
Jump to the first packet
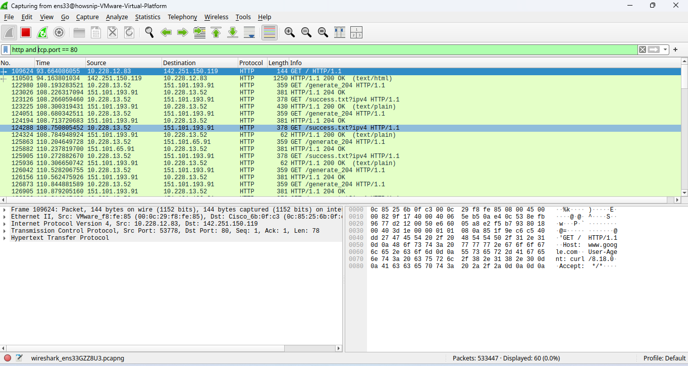tap(216, 33)
